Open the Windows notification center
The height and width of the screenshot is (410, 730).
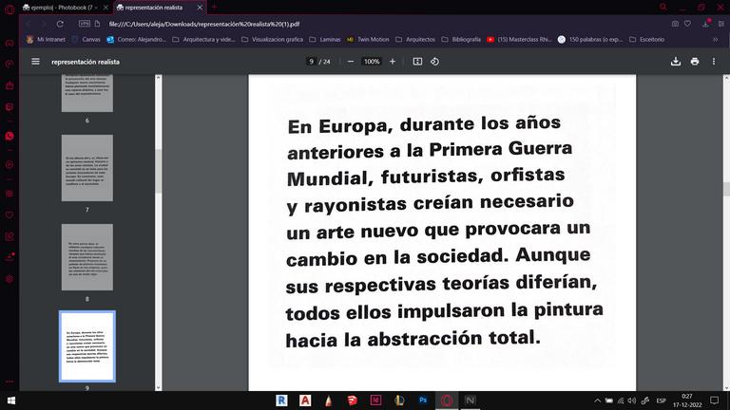pos(715,401)
